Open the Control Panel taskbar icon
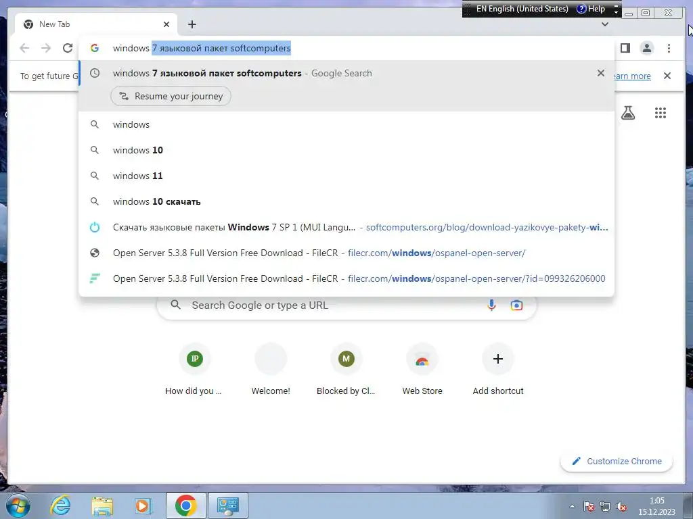Image resolution: width=693 pixels, height=519 pixels. (228, 505)
